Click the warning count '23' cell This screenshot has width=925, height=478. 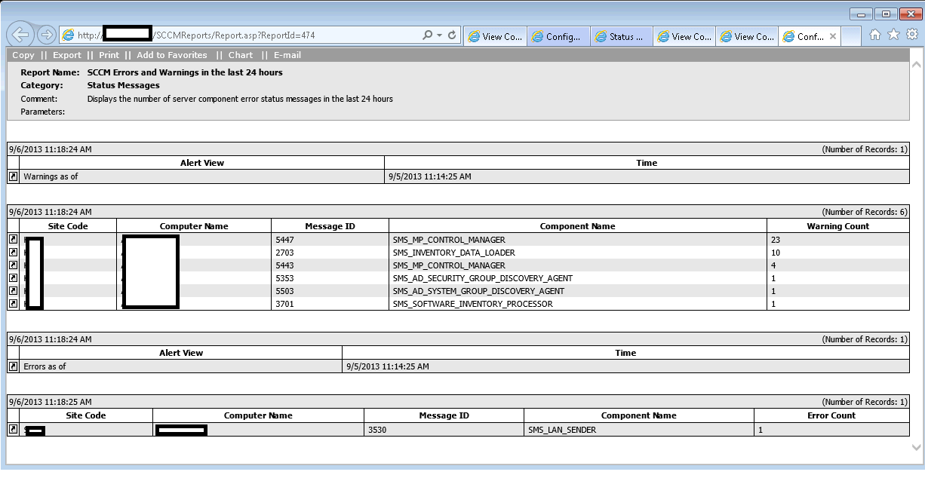pos(837,240)
